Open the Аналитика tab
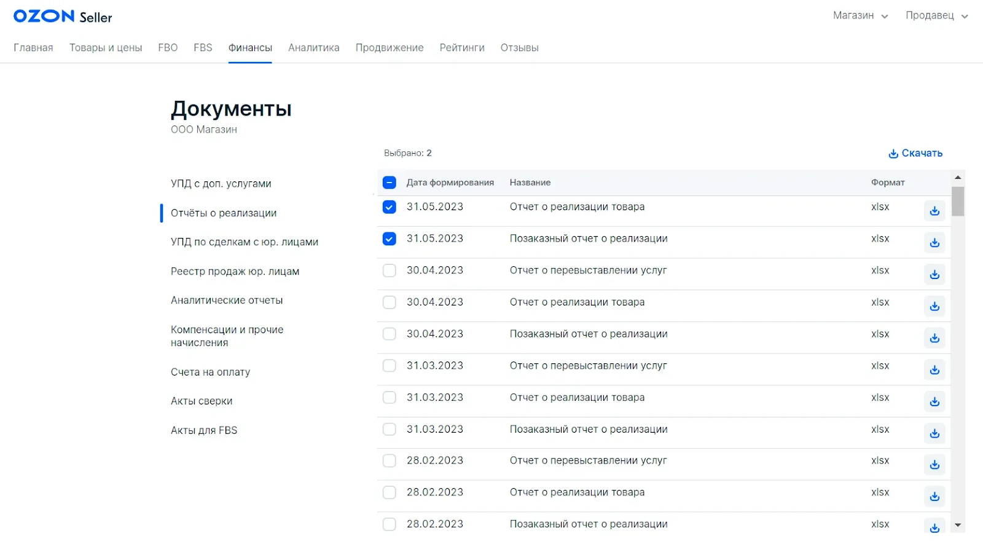This screenshot has width=983, height=544. click(x=314, y=48)
